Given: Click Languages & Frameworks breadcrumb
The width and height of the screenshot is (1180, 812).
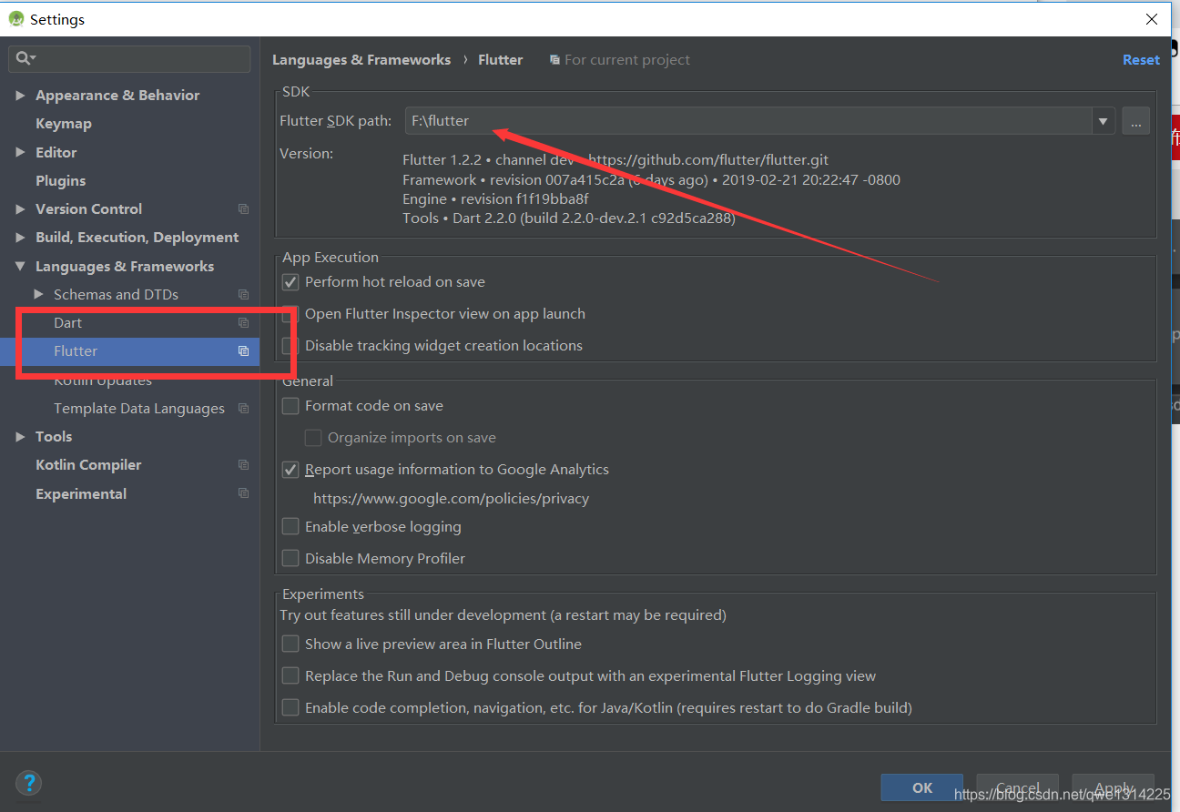Looking at the screenshot, I should pyautogui.click(x=361, y=60).
